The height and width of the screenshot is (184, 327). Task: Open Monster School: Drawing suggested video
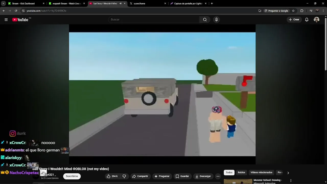[267, 181]
